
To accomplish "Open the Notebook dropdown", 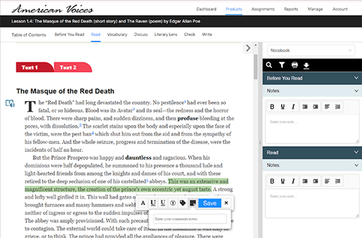I will pos(311,50).
